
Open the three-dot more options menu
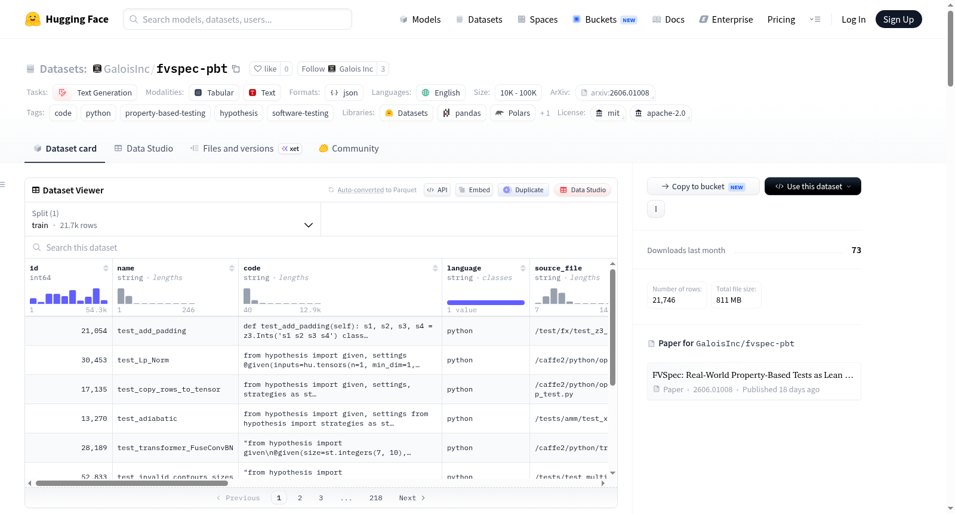point(656,209)
